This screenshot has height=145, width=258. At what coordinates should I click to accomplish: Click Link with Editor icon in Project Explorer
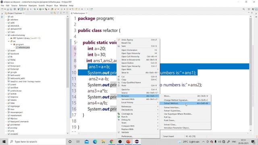click(54, 13)
